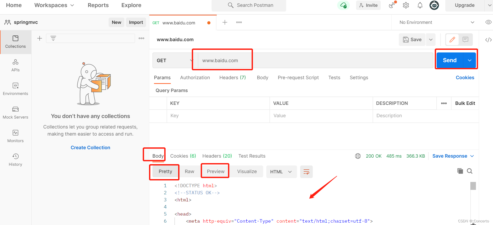The image size is (493, 225).
Task: Click the plus icon to add a collection
Action: (x=40, y=38)
